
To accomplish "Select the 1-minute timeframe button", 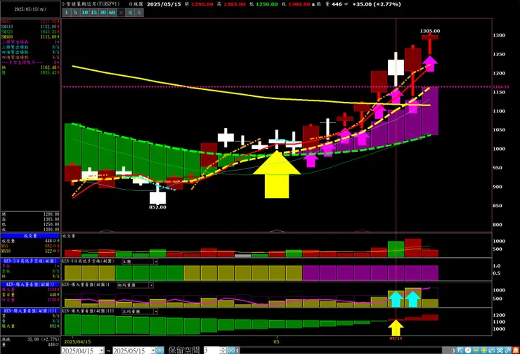I will 66,13.
